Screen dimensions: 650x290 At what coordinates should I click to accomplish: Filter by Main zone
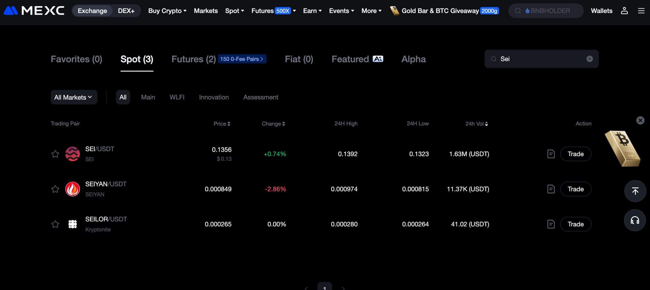point(148,97)
